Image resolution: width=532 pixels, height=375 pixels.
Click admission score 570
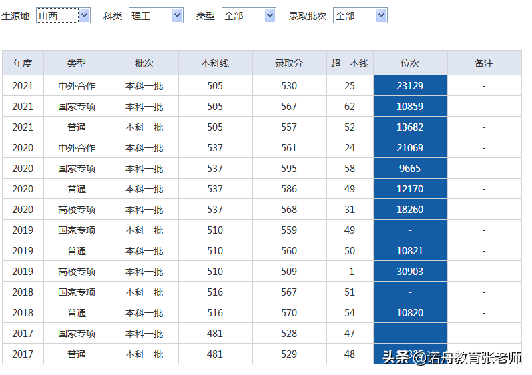coord(289,313)
